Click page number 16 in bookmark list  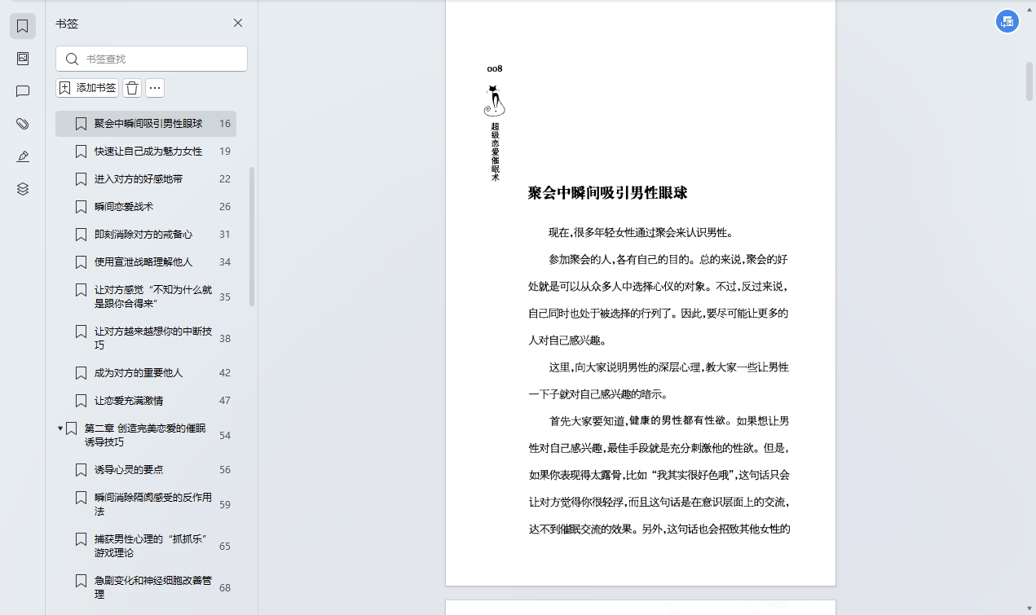225,124
